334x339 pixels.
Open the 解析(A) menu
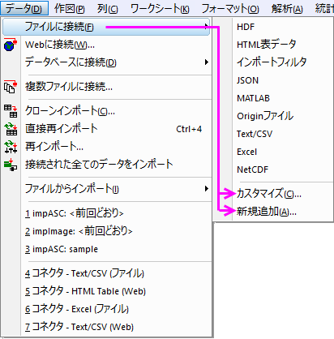click(287, 9)
